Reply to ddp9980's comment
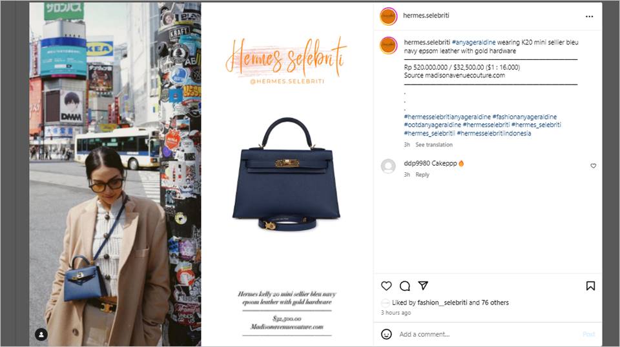 (422, 175)
